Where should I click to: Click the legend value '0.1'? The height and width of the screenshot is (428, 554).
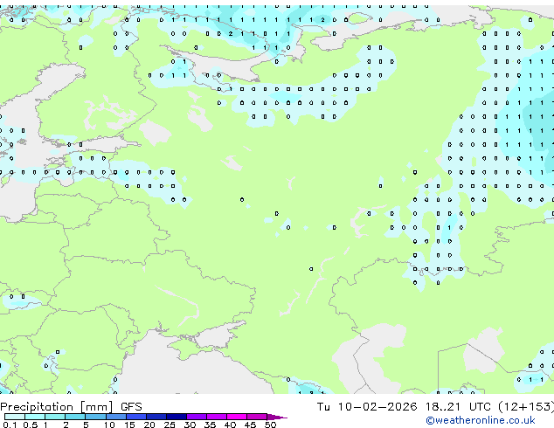10,425
